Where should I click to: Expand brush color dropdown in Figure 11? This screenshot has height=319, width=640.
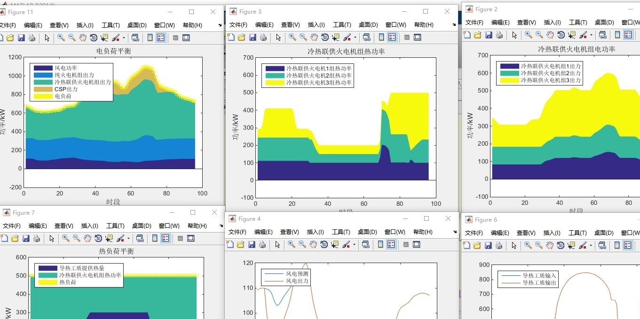124,38
